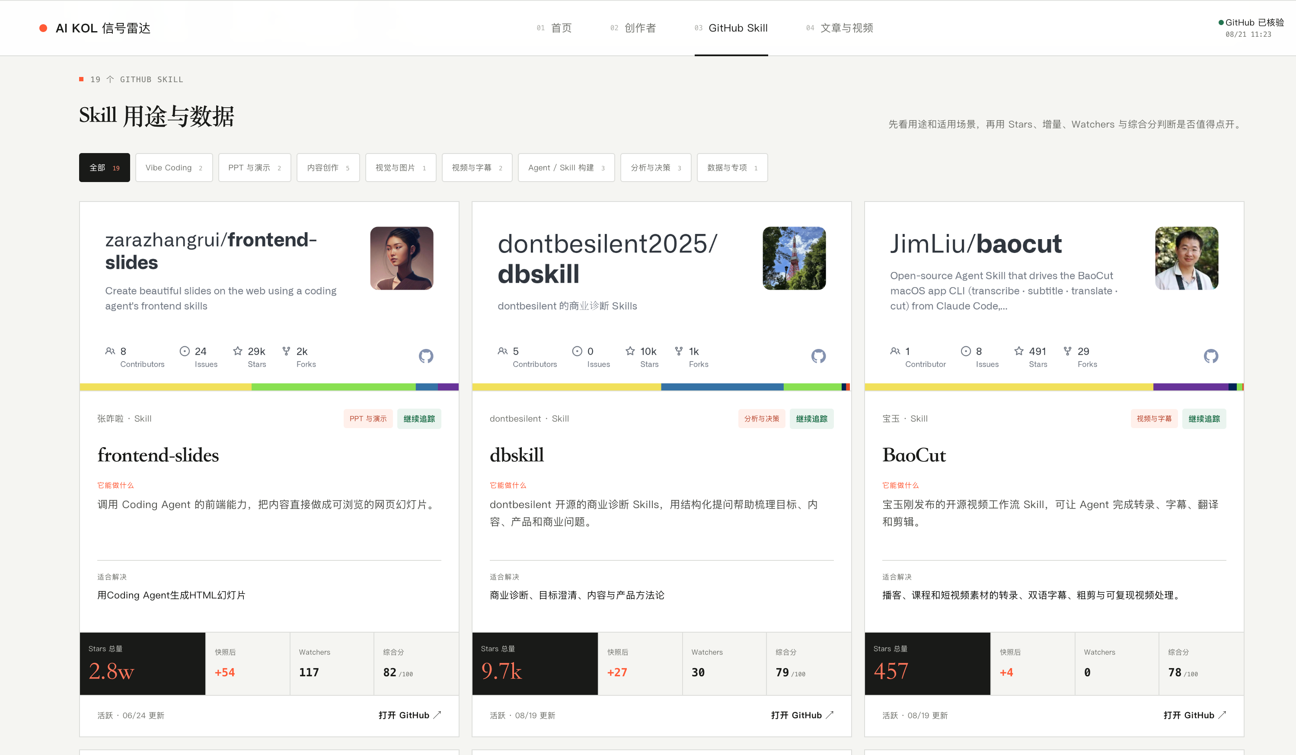Click the dbskill card heading
The width and height of the screenshot is (1296, 755).
click(x=516, y=455)
